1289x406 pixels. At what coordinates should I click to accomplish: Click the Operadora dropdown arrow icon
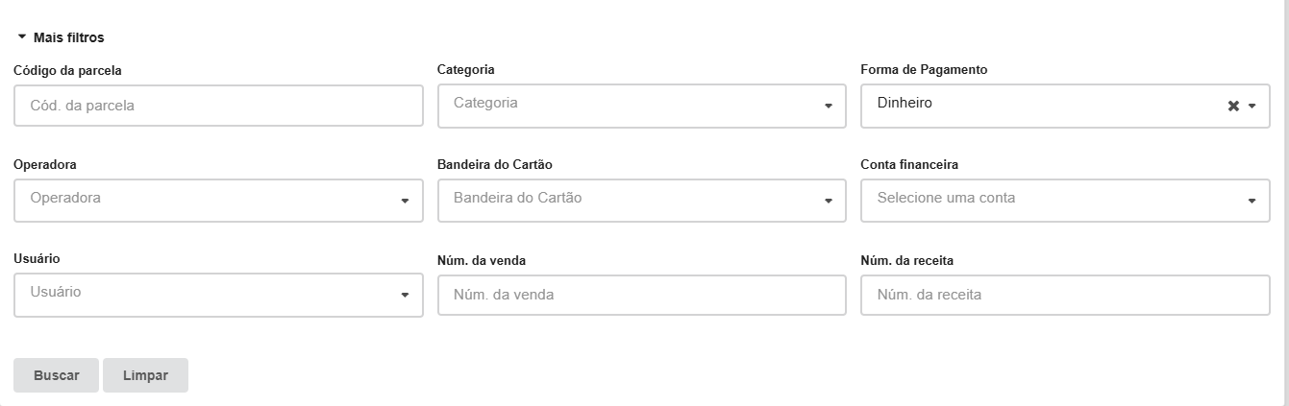(405, 201)
